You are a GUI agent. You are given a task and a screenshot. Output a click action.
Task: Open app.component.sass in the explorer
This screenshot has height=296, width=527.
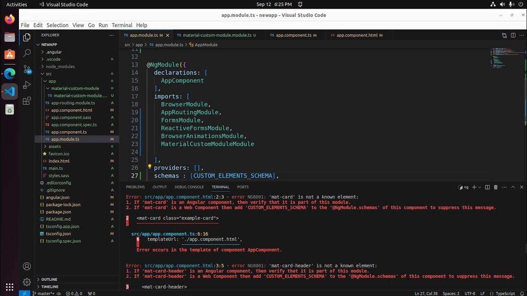71,117
